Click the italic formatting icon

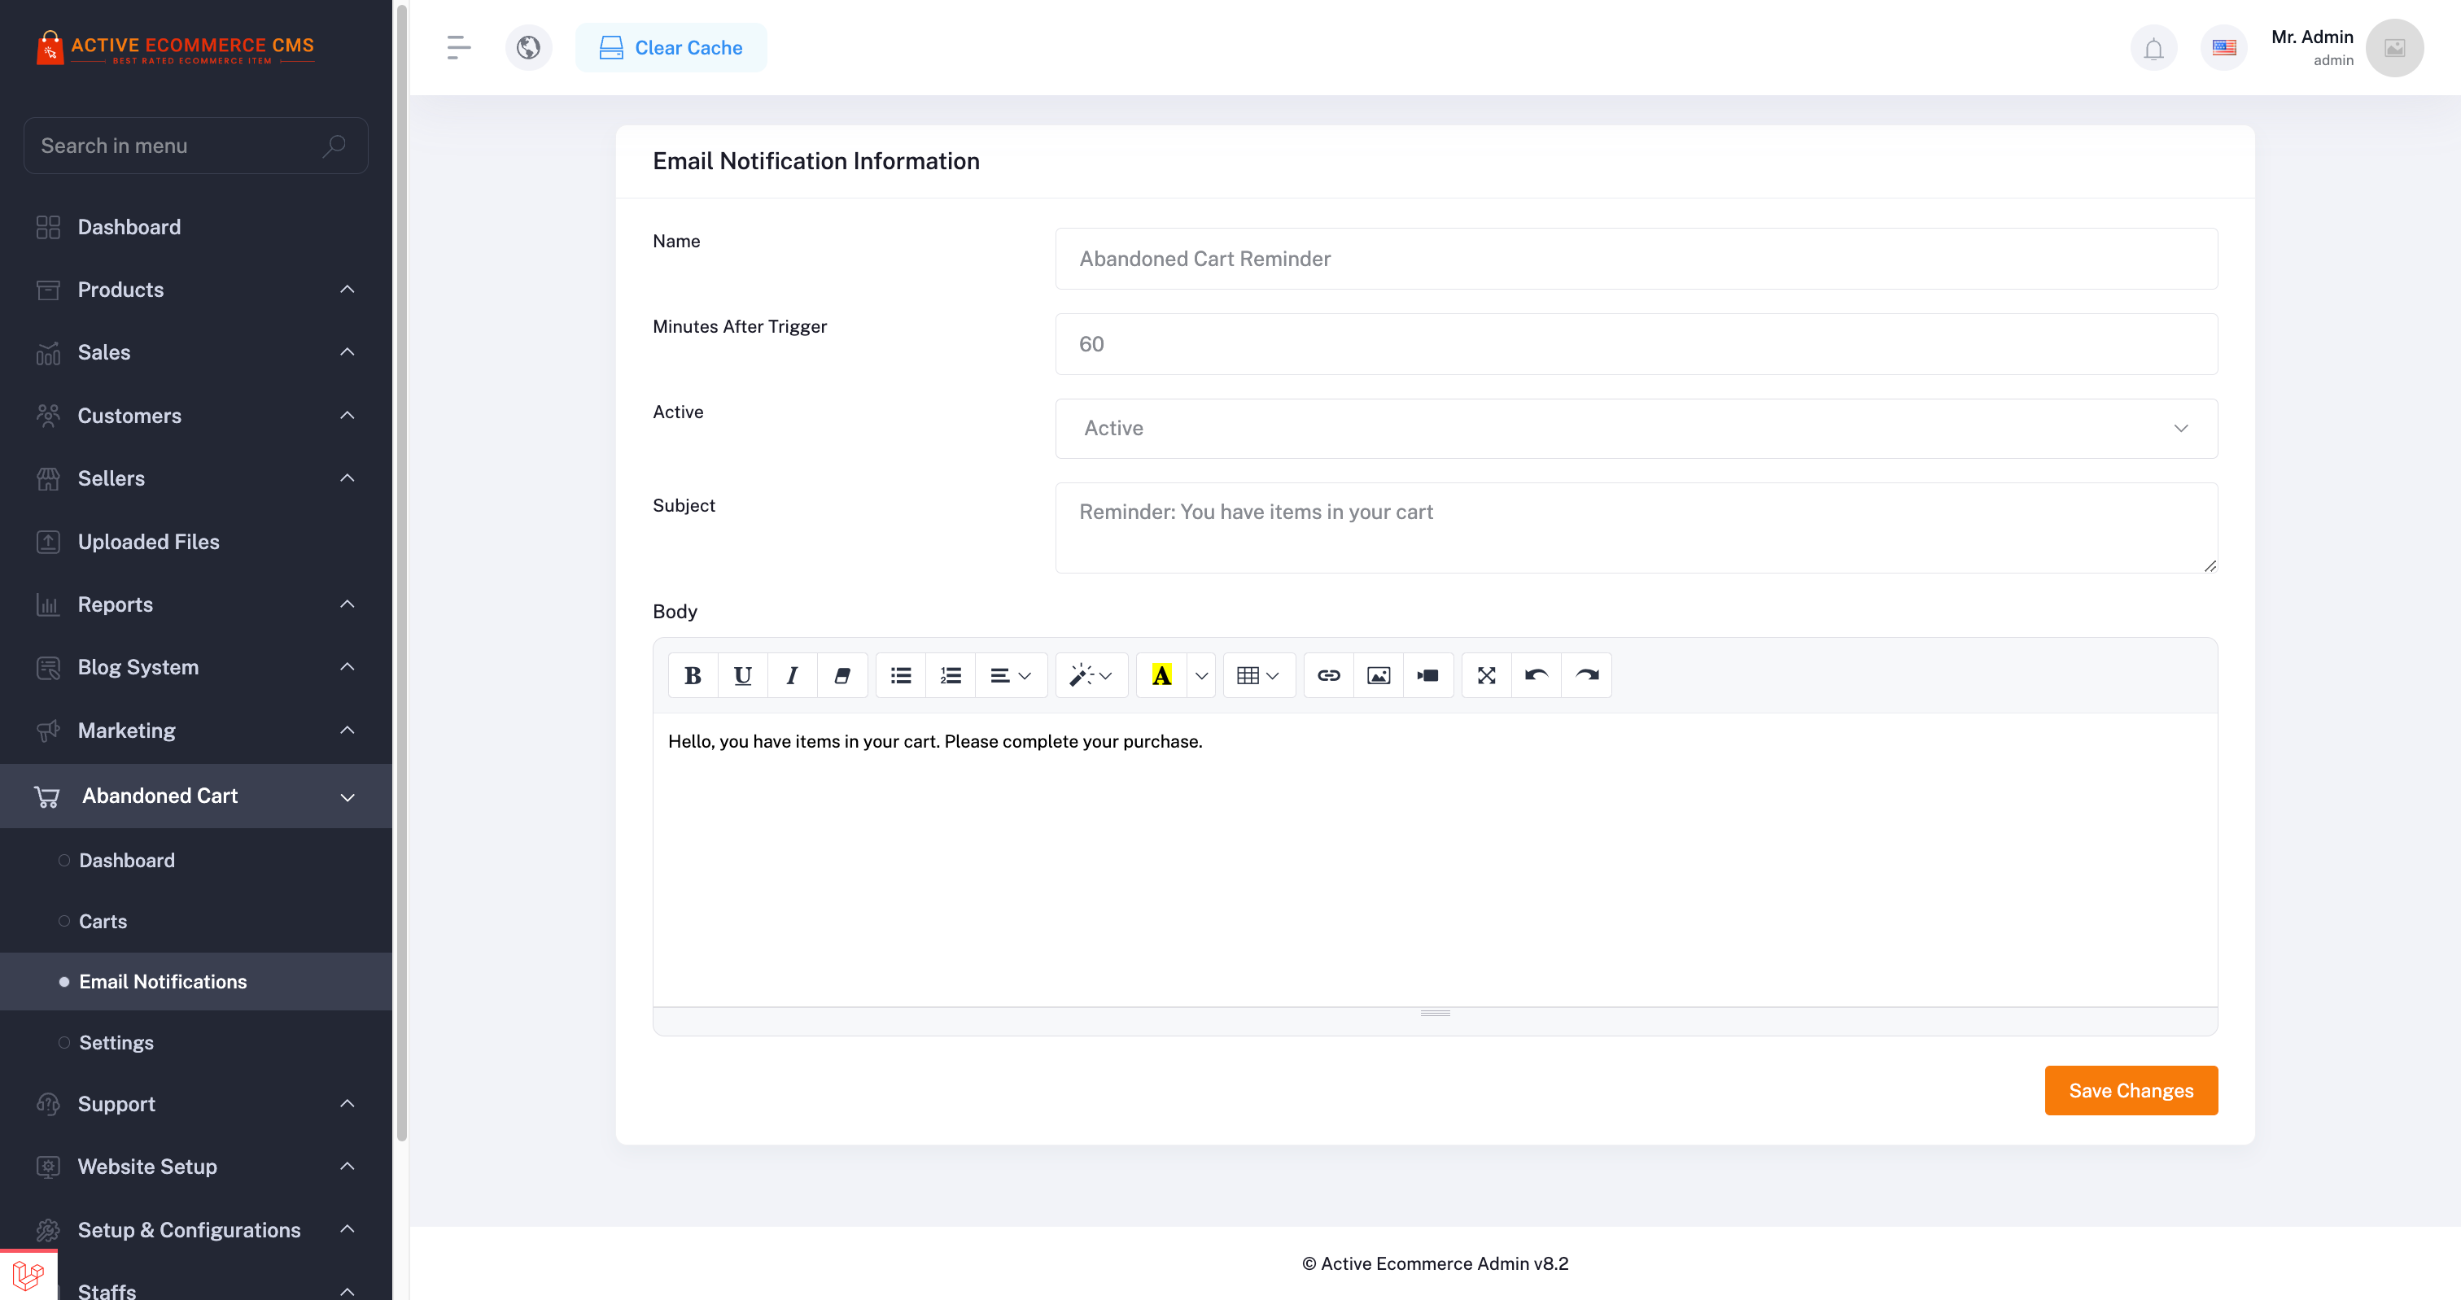(x=792, y=675)
